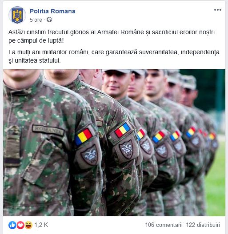228x234 pixels.
Task: Click the red heart Love reaction icon
Action: pyautogui.click(x=20, y=225)
